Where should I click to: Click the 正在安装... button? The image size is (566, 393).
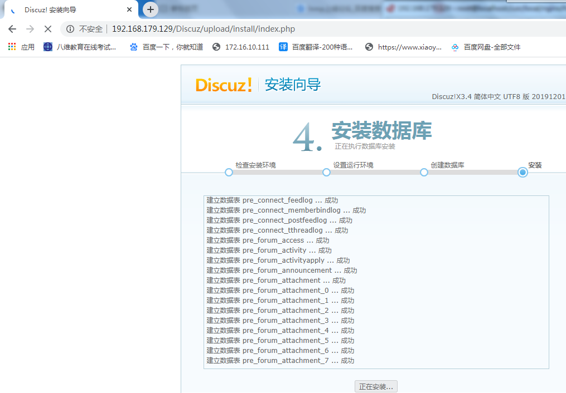tap(376, 386)
